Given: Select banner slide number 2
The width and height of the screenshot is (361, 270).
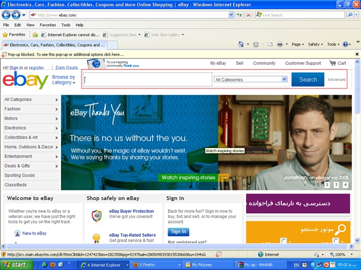Looking at the screenshot, I should click(x=327, y=185).
